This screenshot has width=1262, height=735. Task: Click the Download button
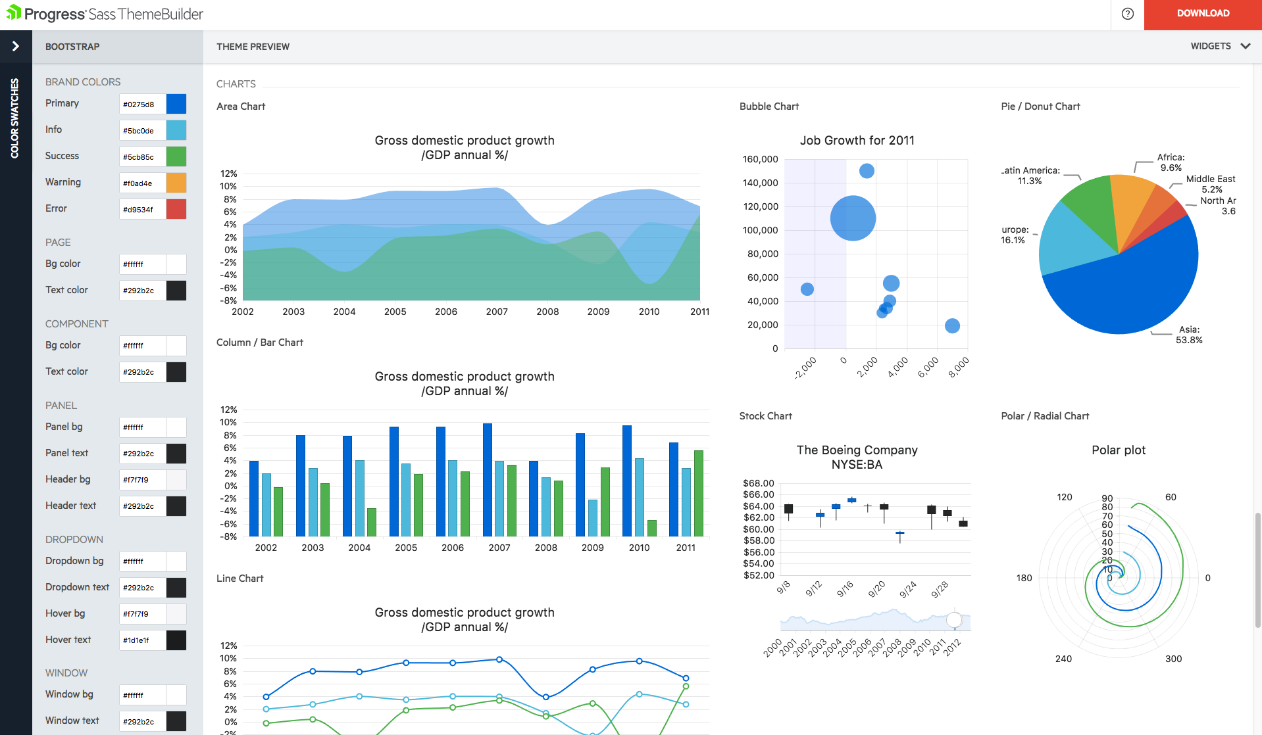[x=1202, y=14]
